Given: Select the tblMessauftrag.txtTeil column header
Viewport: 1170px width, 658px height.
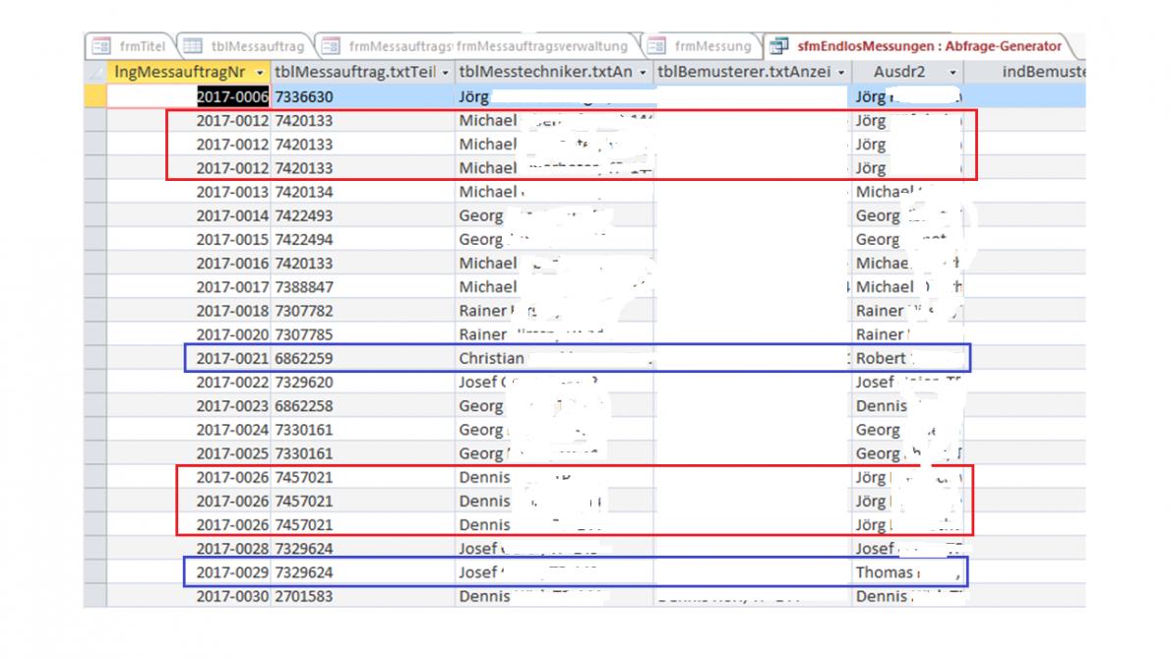Looking at the screenshot, I should click(363, 73).
